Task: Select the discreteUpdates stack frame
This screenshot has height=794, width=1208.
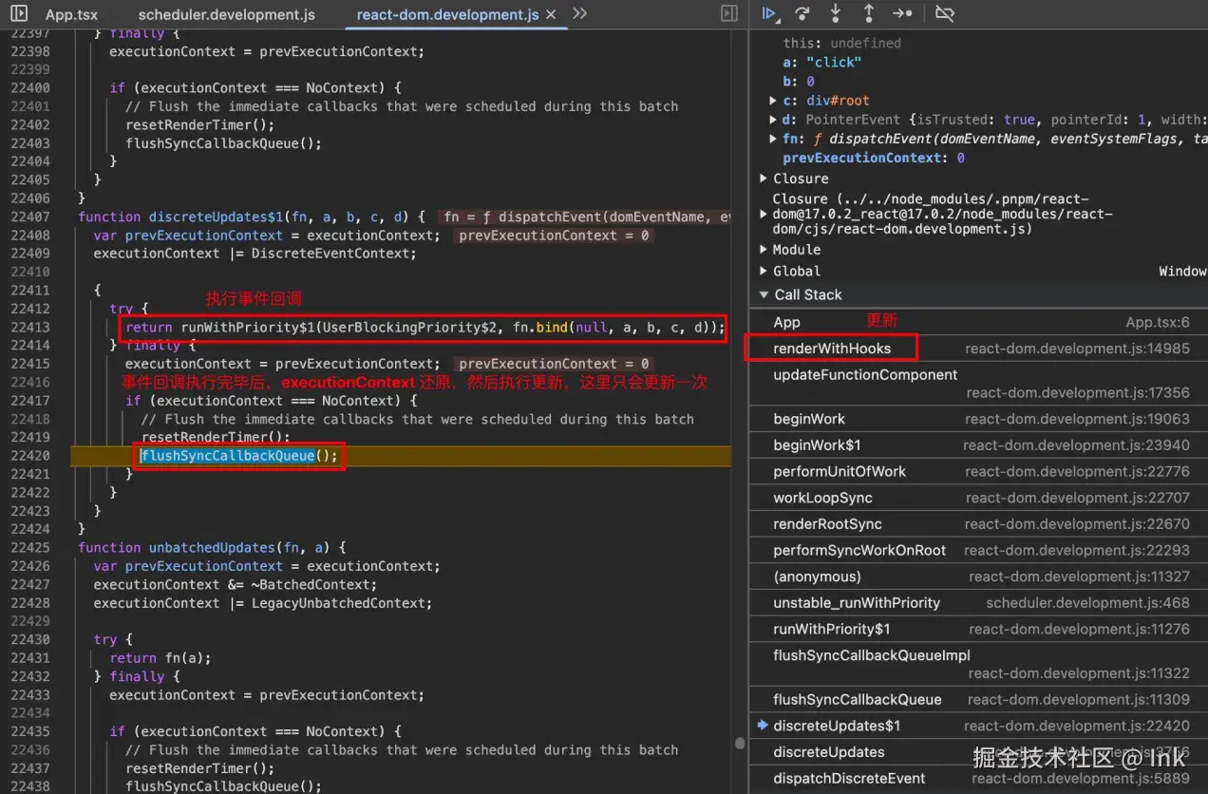Action: click(978, 752)
